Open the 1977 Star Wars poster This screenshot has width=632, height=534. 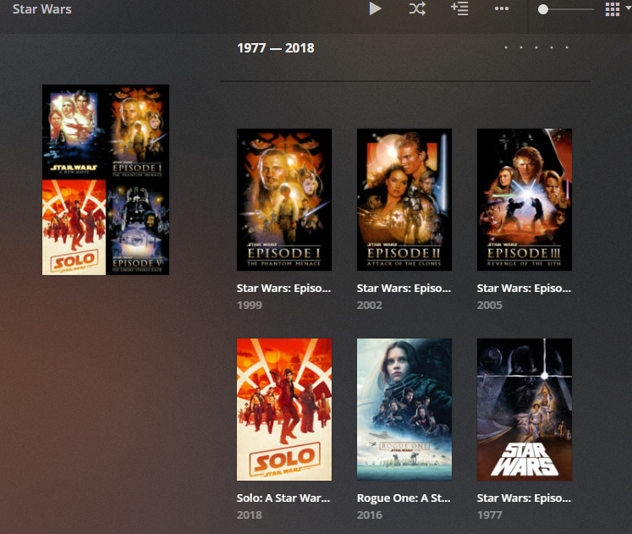click(x=525, y=410)
